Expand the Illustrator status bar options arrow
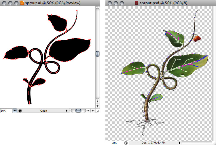This screenshot has height=145, width=216. click(67, 110)
